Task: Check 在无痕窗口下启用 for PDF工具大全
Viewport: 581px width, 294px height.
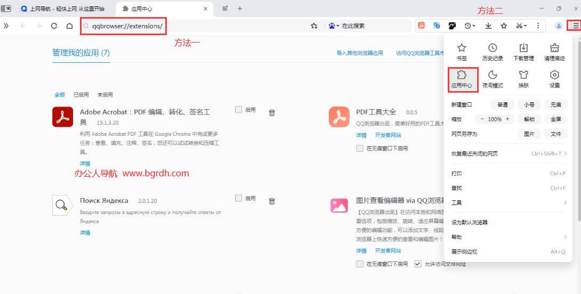Action: click(x=359, y=148)
